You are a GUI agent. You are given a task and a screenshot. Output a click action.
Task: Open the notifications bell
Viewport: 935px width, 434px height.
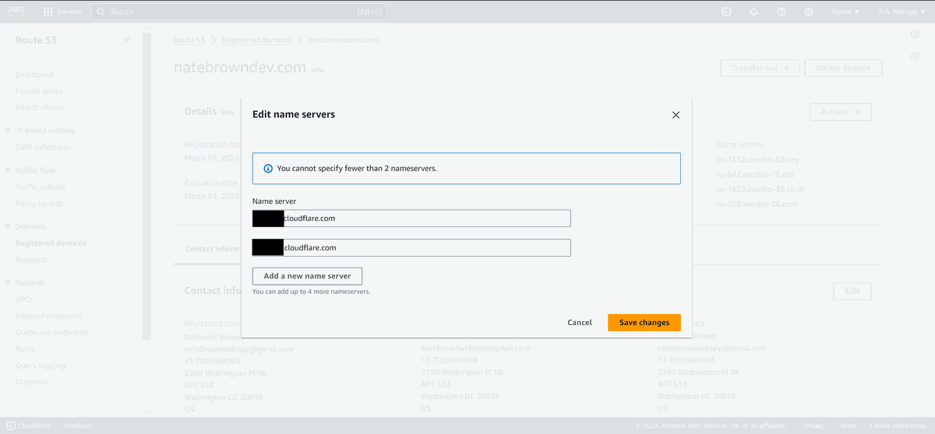[x=753, y=12]
